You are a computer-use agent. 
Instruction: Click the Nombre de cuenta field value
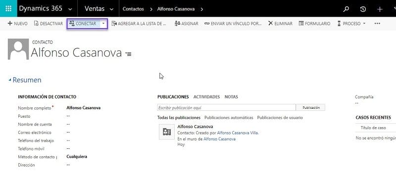(68, 124)
